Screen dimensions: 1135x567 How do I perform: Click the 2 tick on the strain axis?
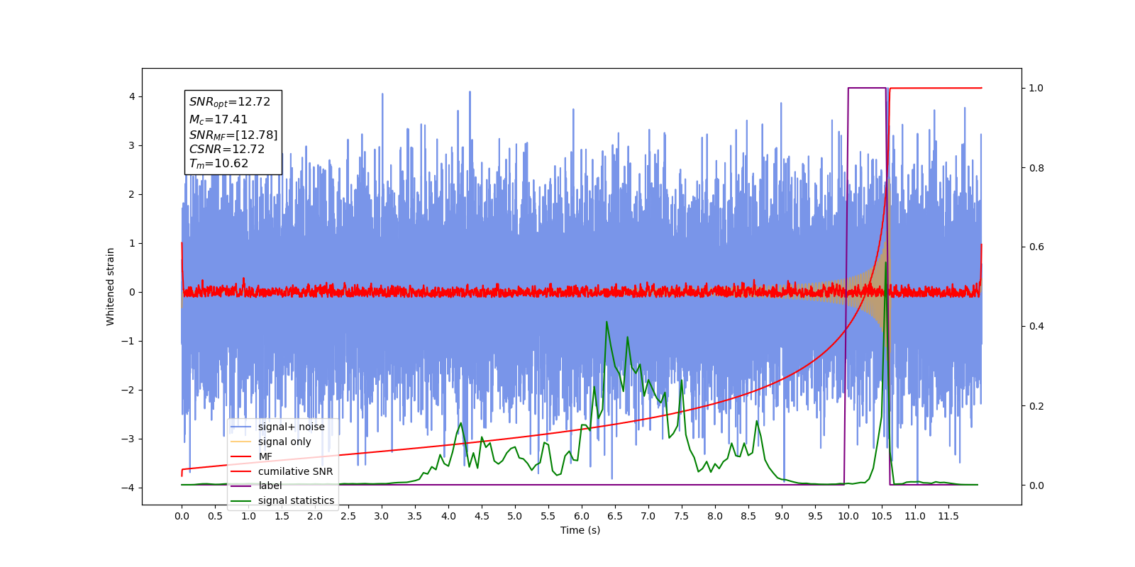pyautogui.click(x=132, y=194)
